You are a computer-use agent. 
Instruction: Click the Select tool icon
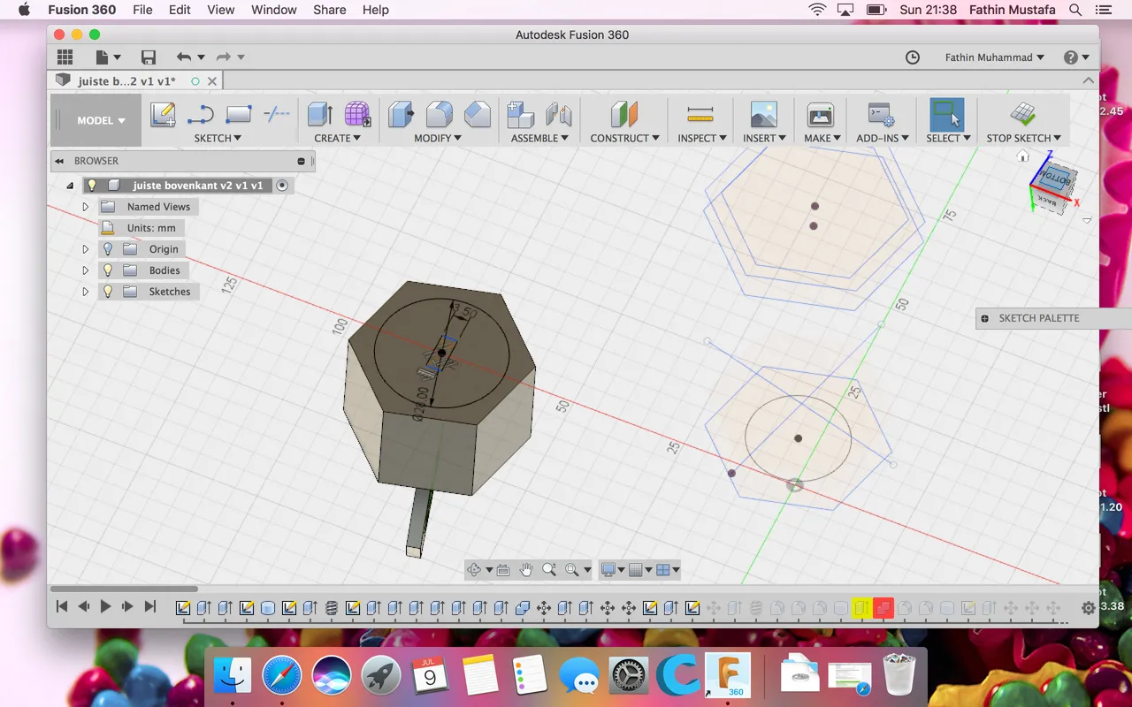pyautogui.click(x=947, y=115)
